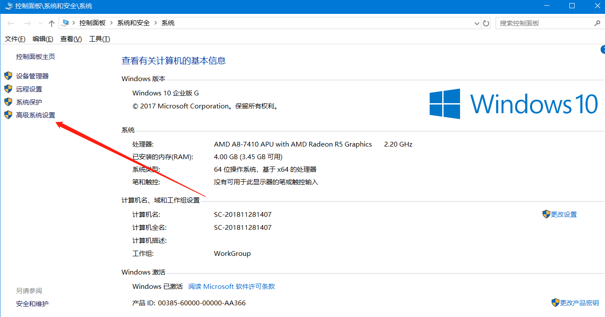Open 远程设置 link

coord(29,89)
